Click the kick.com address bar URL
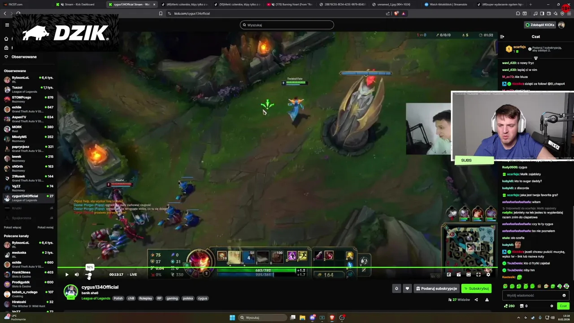 point(192,13)
